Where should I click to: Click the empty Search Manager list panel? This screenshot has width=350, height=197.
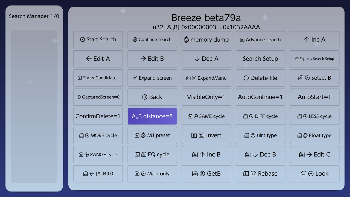tap(34, 107)
